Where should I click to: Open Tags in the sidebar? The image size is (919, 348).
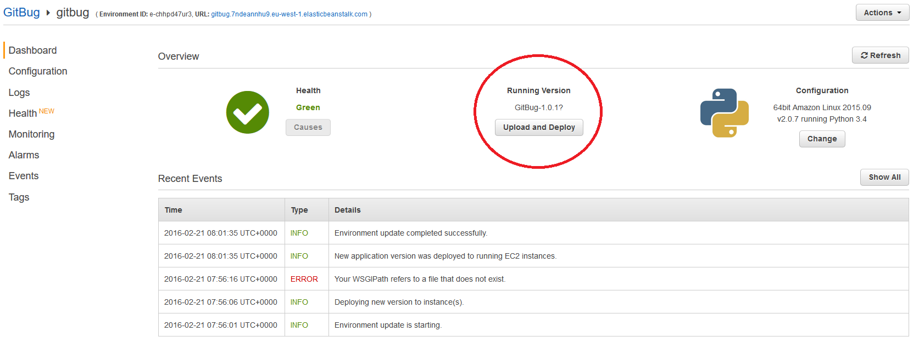tap(19, 197)
